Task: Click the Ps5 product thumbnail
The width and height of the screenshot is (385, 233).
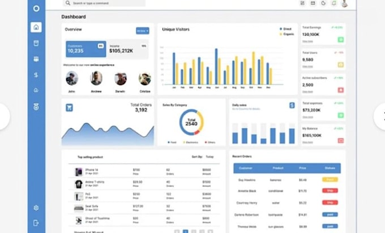Action: [79, 196]
